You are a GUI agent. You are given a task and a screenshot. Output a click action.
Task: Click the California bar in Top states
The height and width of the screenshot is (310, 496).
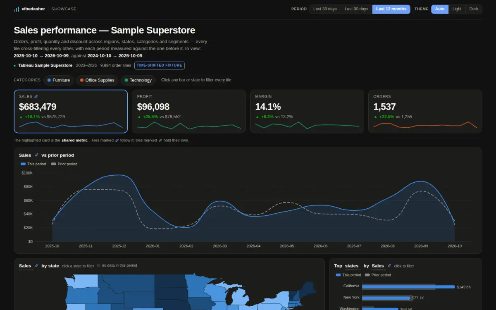[408, 287]
